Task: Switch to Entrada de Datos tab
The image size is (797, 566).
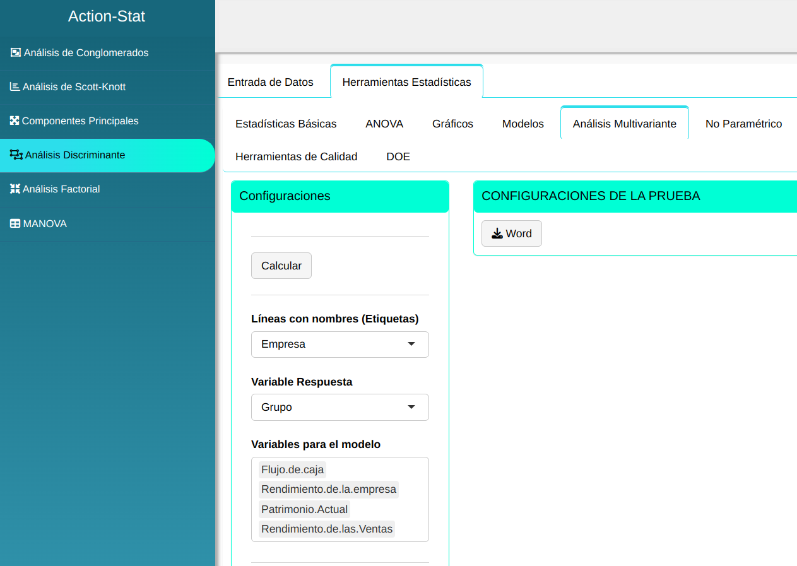Action: coord(270,82)
